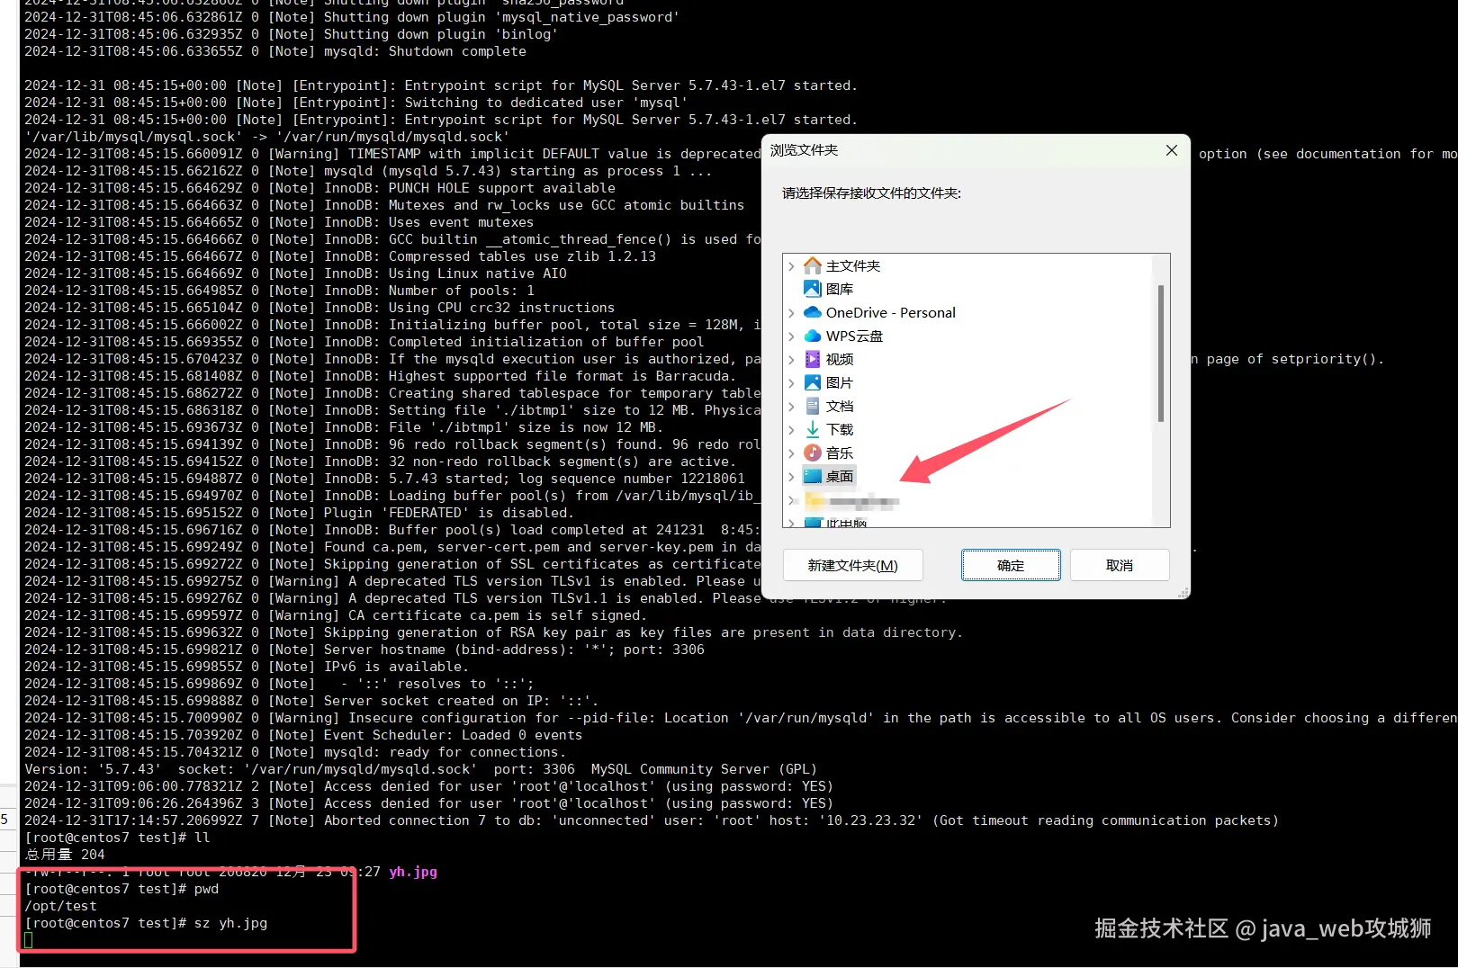Select the 桌面 label in the tree

tap(840, 476)
